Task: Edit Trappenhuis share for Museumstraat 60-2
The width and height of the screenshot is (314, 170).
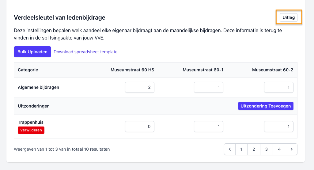Action: pos(278,127)
